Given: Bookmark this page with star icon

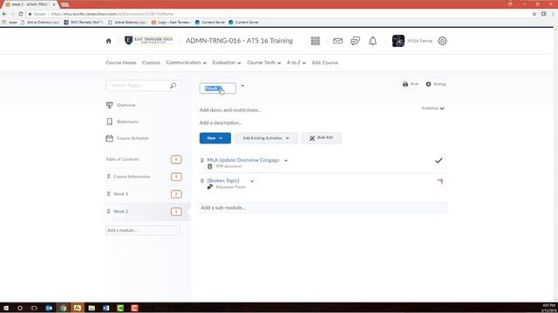Looking at the screenshot, I should (x=534, y=14).
